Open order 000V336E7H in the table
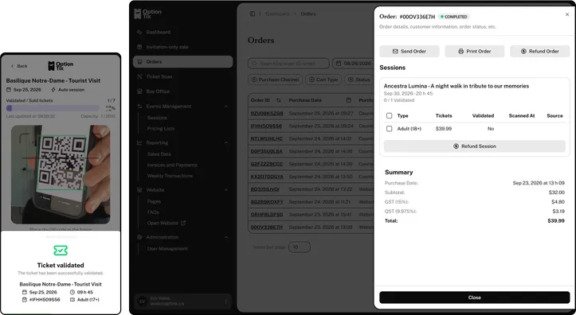The height and width of the screenshot is (315, 576). pyautogui.click(x=267, y=227)
